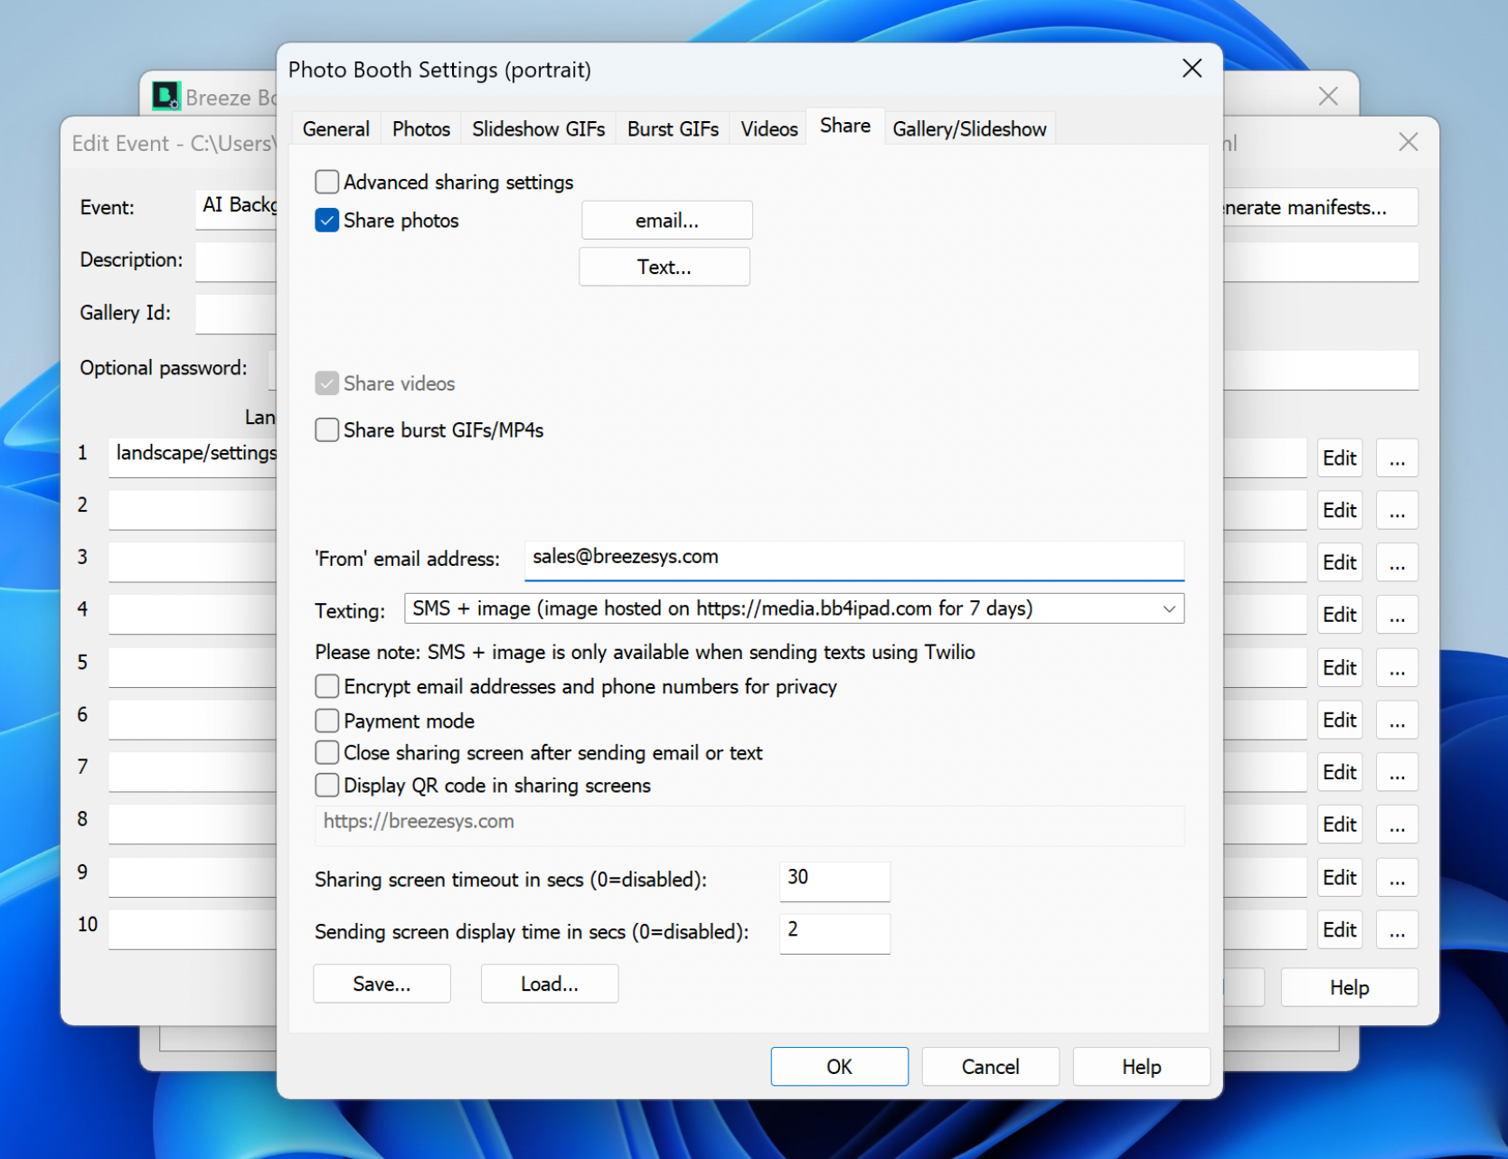Image resolution: width=1508 pixels, height=1159 pixels.
Task: Click the Load... button
Action: pos(549,984)
